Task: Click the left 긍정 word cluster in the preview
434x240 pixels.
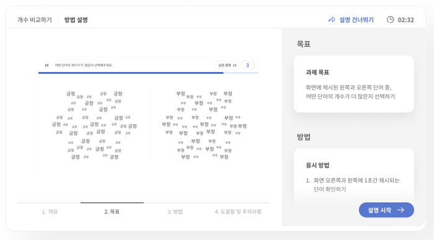Action: click(94, 125)
